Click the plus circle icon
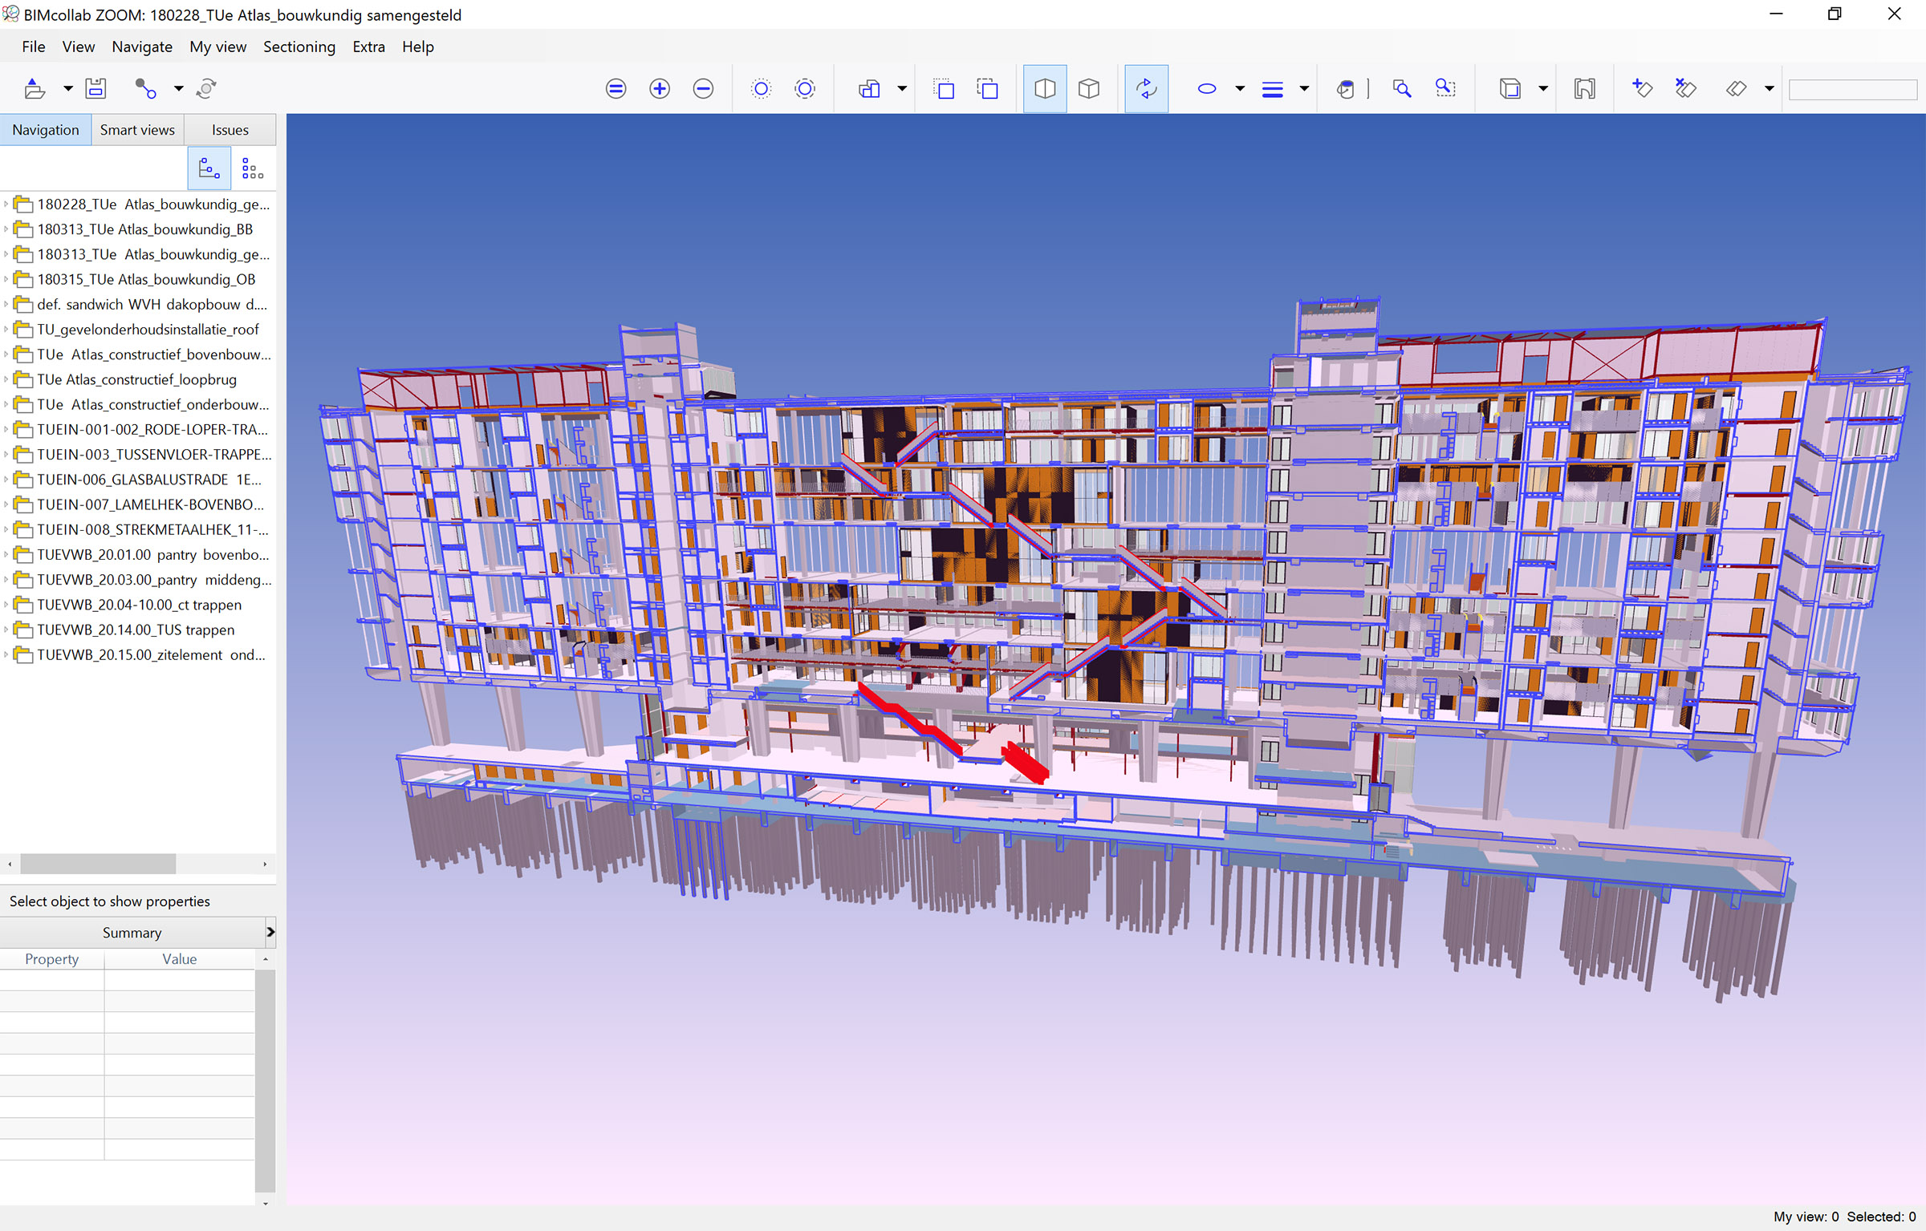Viewport: 1926px width, 1231px height. pos(660,89)
